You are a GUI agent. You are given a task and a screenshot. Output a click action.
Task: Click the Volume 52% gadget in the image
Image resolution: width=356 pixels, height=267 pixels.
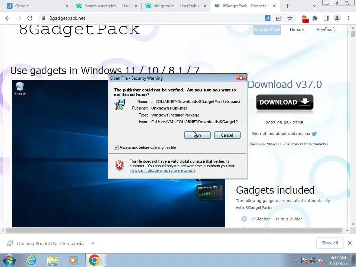coord(209,192)
